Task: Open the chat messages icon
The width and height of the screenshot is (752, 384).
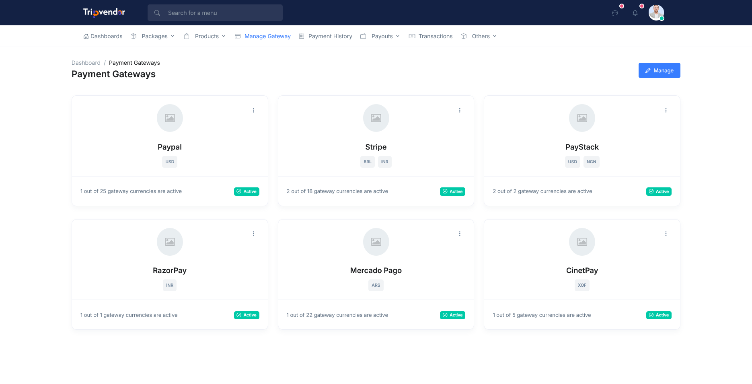Action: [x=615, y=13]
